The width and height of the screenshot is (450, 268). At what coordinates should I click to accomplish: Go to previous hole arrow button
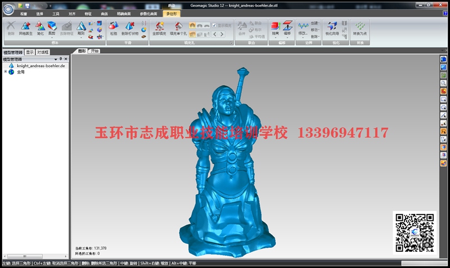[215, 34]
